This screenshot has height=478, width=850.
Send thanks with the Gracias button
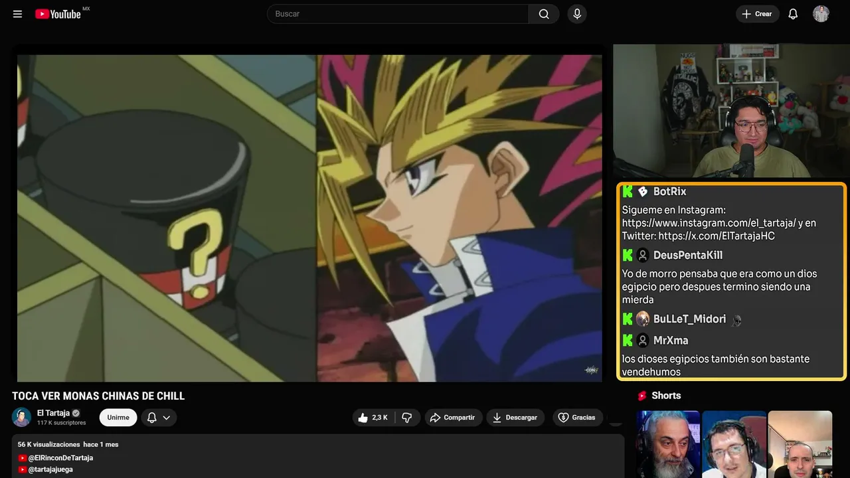[578, 418]
